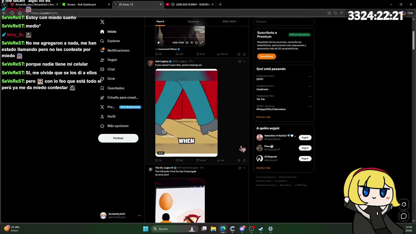Follow Valentine Kafziel
The image size is (416, 234).
(x=305, y=137)
